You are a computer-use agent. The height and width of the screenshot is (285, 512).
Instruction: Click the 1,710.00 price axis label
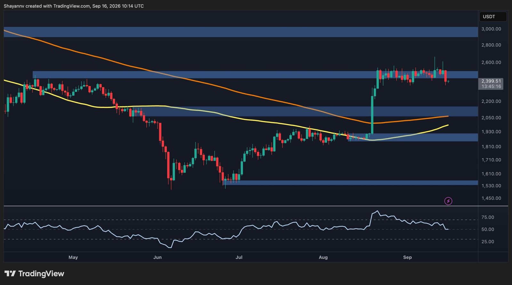tap(491, 160)
